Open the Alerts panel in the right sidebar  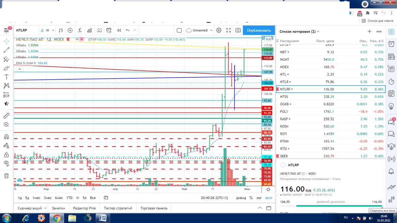391,44
